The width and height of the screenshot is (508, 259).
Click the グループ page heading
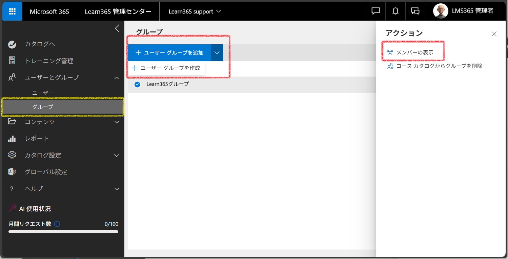point(149,31)
